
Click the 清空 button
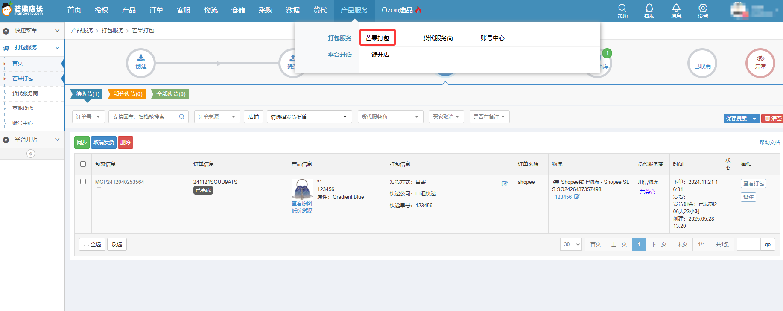point(773,119)
